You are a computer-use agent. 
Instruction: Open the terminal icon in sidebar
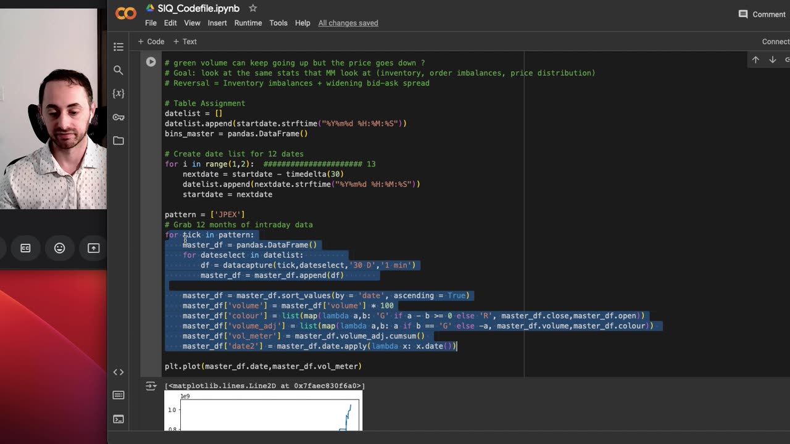(118, 419)
